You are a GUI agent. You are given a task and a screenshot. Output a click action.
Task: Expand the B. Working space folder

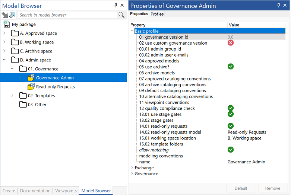coord(4,42)
